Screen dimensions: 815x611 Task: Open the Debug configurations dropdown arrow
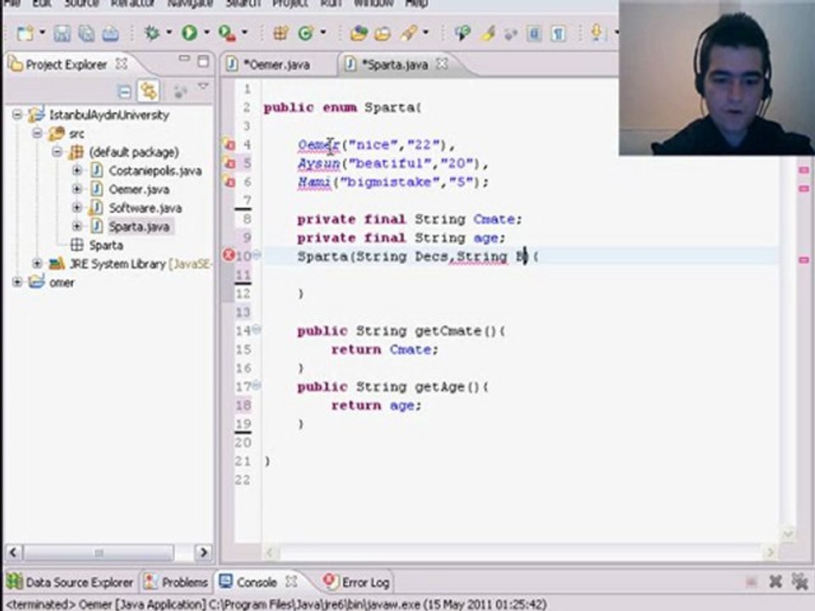169,33
